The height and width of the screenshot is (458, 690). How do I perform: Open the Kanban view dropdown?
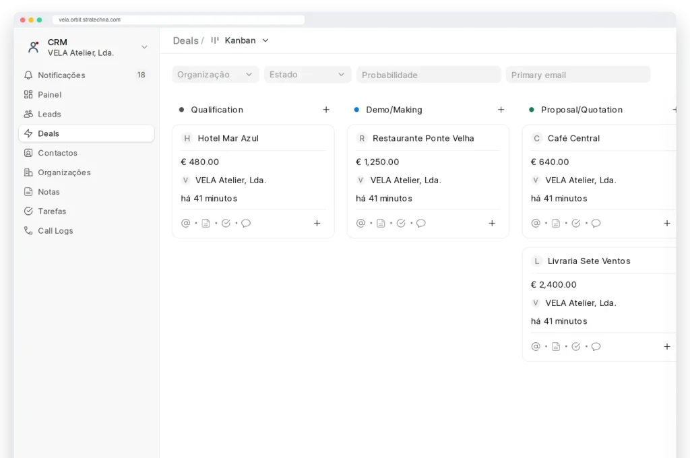click(240, 40)
